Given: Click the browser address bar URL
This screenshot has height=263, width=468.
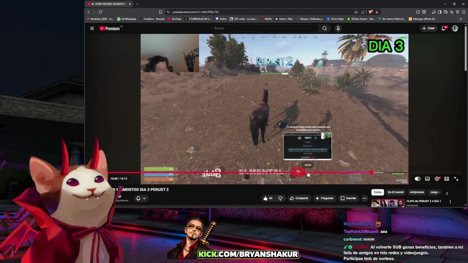Looking at the screenshot, I should 196,12.
